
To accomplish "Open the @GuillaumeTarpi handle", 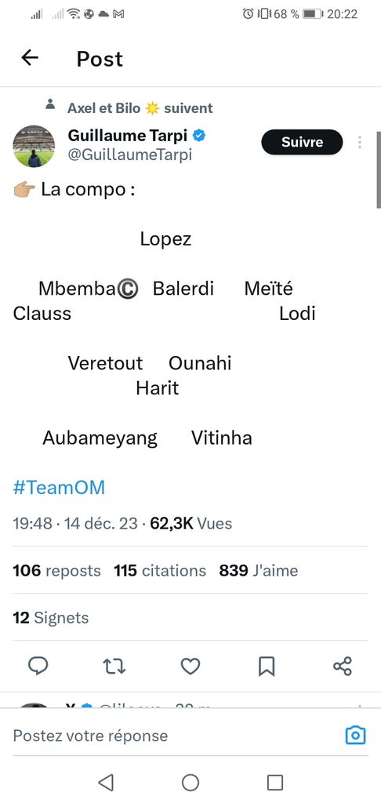I will (130, 154).
